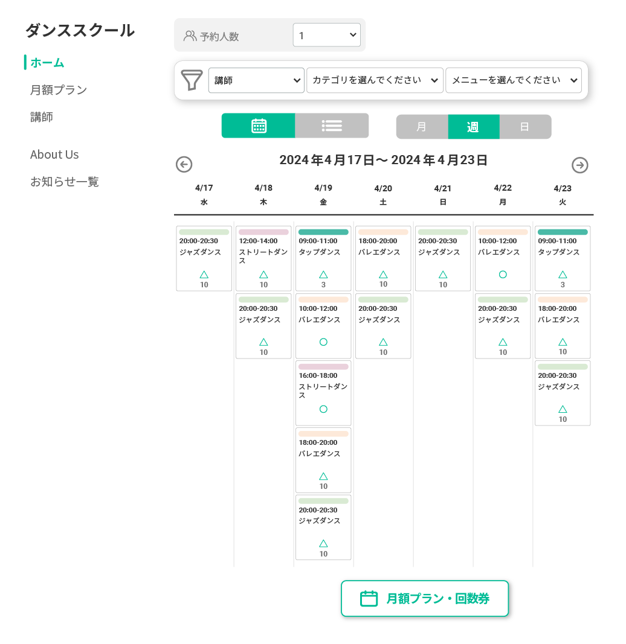Expand the メニューを選んでください dropdown
This screenshot has height=644, width=626.
(x=513, y=80)
